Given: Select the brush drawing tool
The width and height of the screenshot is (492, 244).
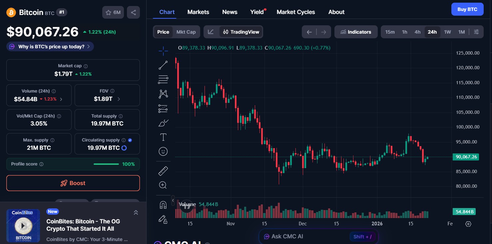Looking at the screenshot, I should click(x=163, y=123).
